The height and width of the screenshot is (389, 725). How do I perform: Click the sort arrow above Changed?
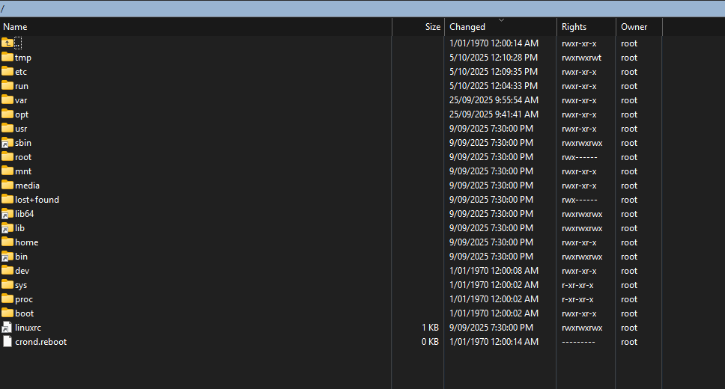501,20
